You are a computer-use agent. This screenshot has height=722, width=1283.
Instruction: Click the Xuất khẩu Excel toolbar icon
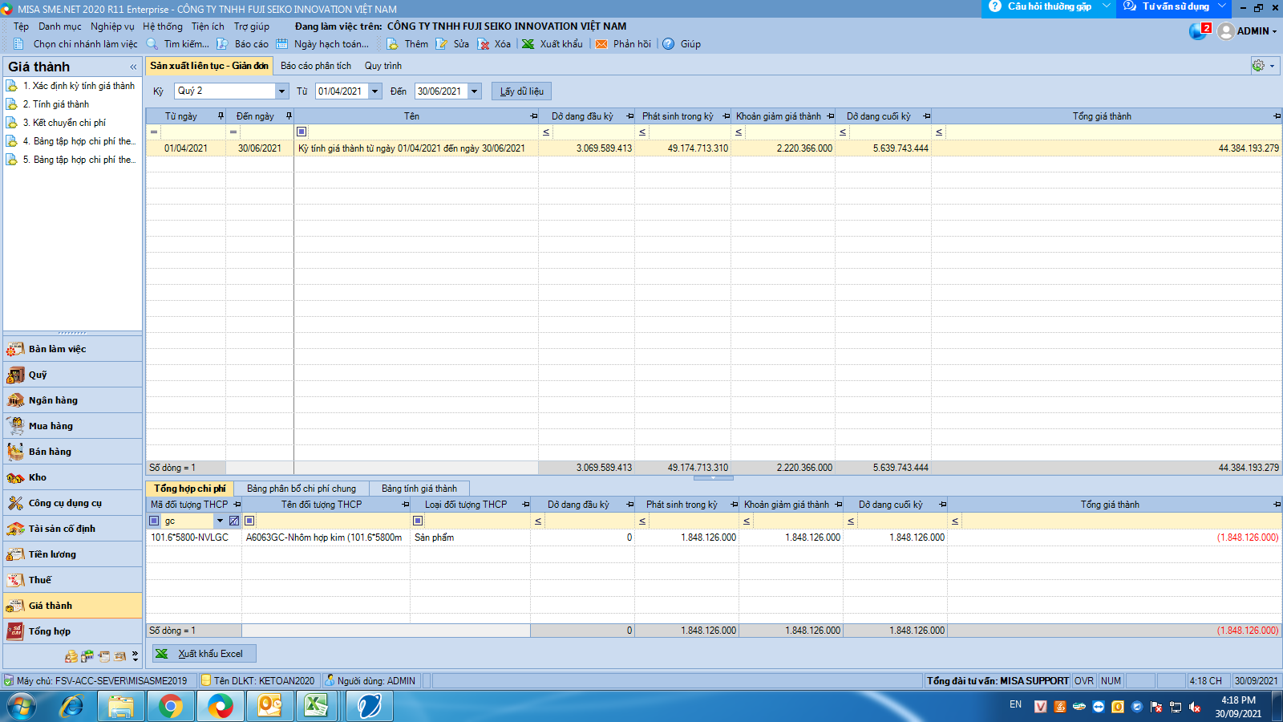pos(528,44)
